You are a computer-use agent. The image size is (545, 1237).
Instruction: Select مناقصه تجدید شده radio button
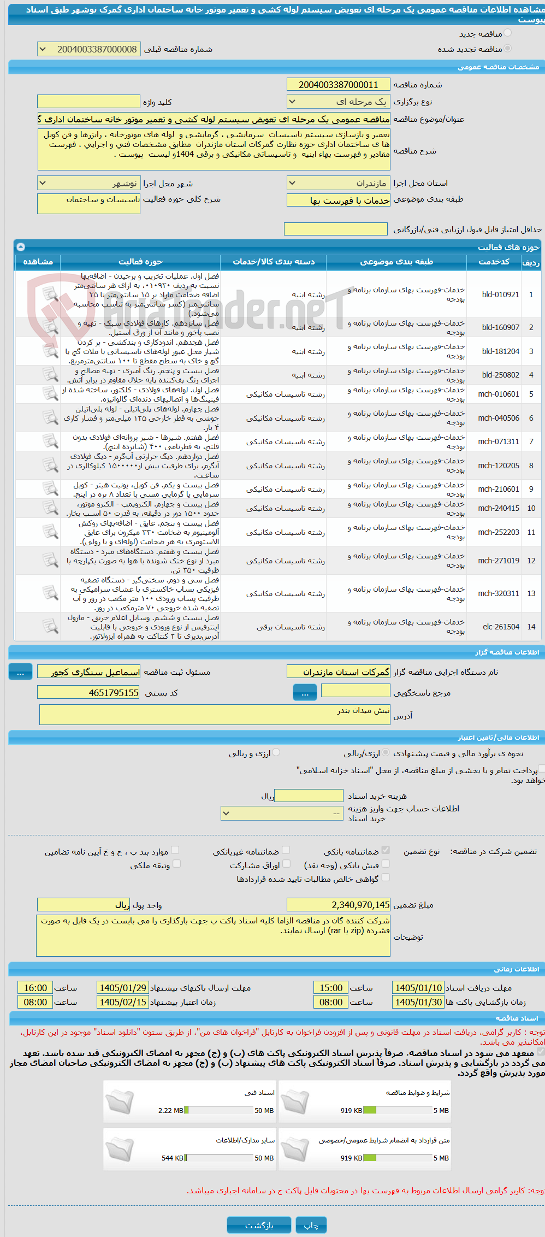[508, 49]
